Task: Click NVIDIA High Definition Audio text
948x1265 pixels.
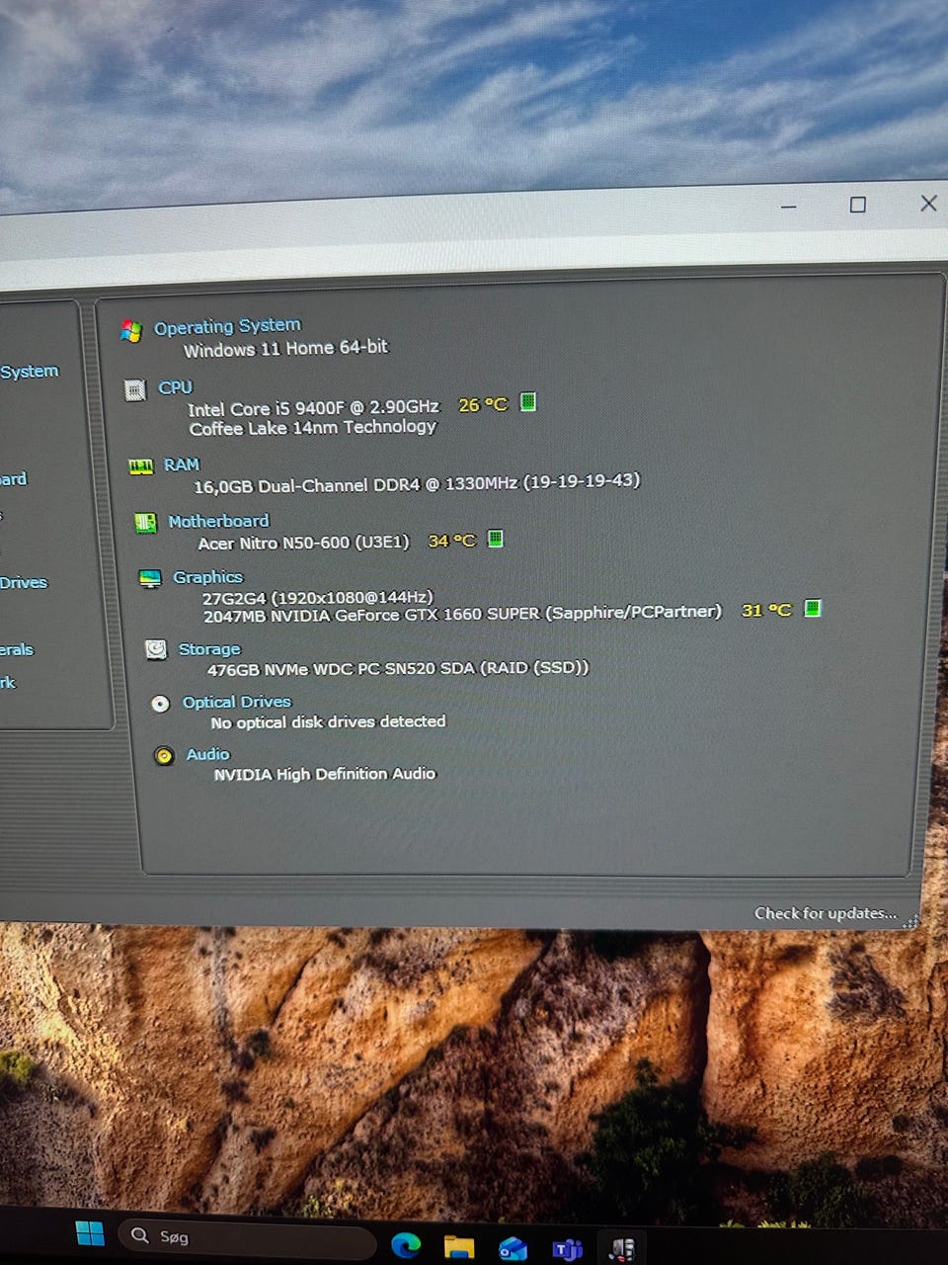Action: coord(324,774)
